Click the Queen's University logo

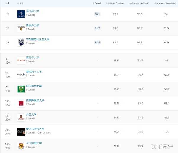click(x=21, y=117)
